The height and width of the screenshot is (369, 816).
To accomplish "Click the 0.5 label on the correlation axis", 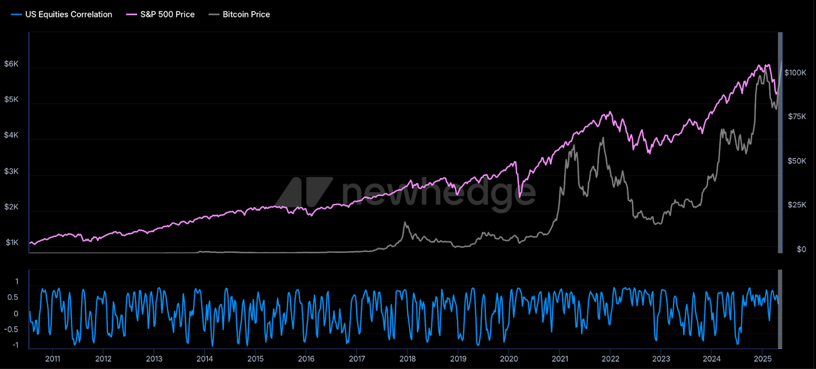I will (x=13, y=298).
